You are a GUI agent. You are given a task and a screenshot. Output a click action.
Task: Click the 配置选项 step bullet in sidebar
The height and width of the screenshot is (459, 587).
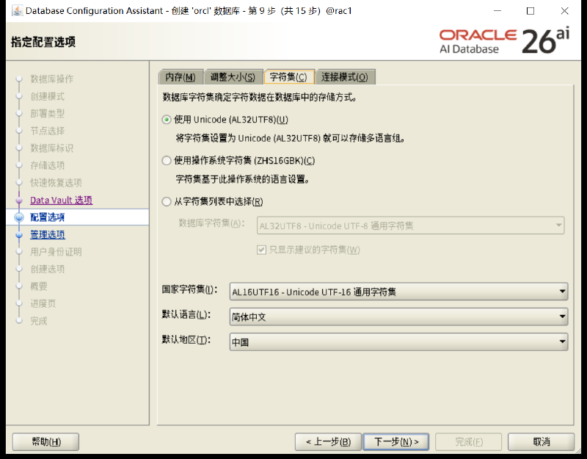(x=19, y=217)
